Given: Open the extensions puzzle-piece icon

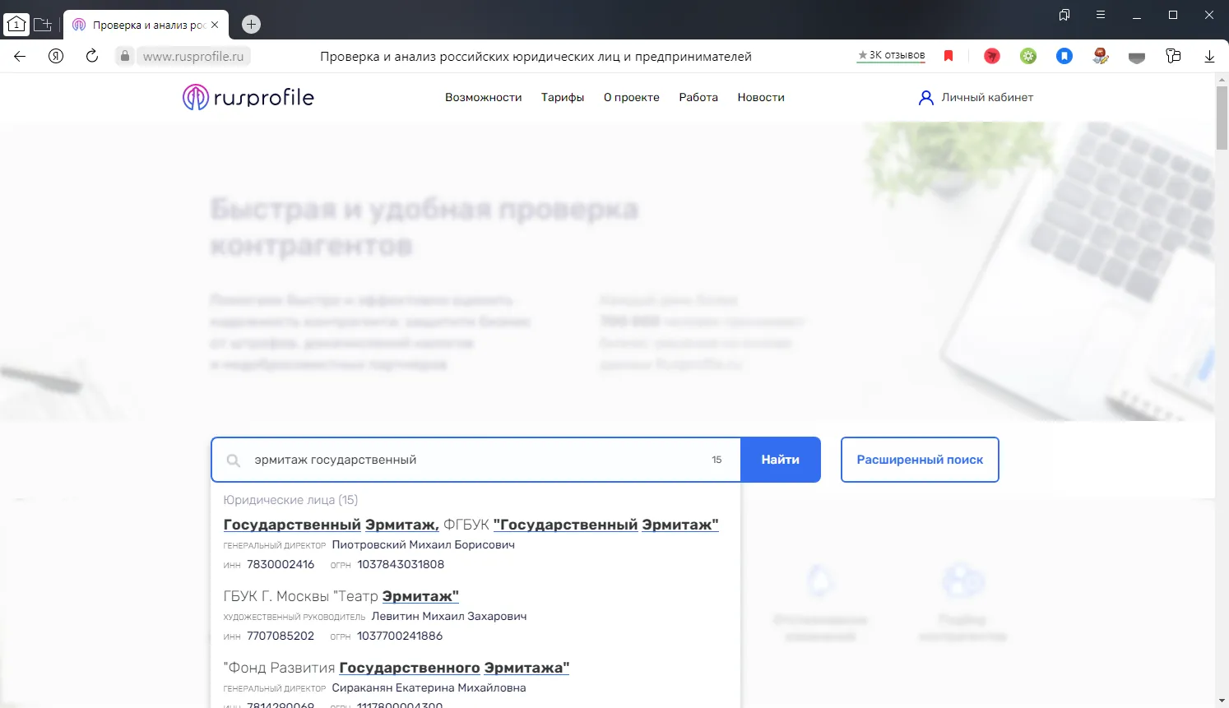Looking at the screenshot, I should pos(1173,56).
